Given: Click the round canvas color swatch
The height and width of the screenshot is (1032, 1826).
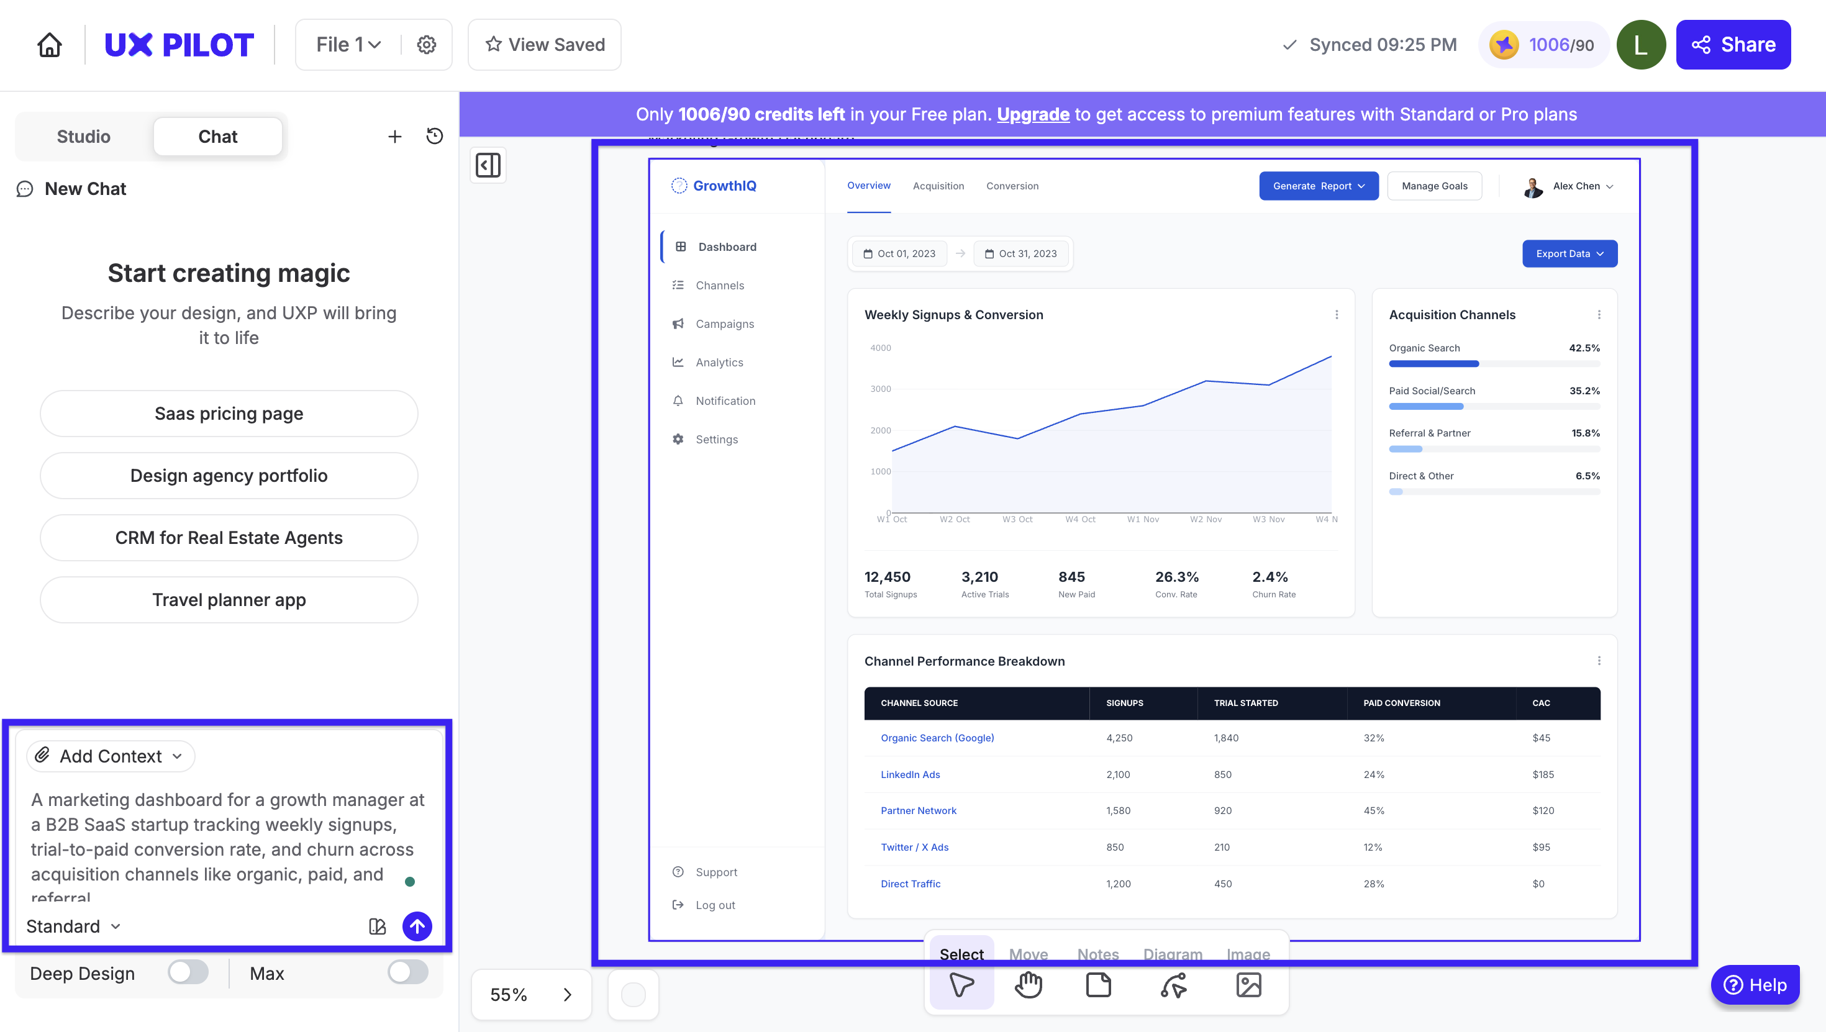Looking at the screenshot, I should [633, 994].
